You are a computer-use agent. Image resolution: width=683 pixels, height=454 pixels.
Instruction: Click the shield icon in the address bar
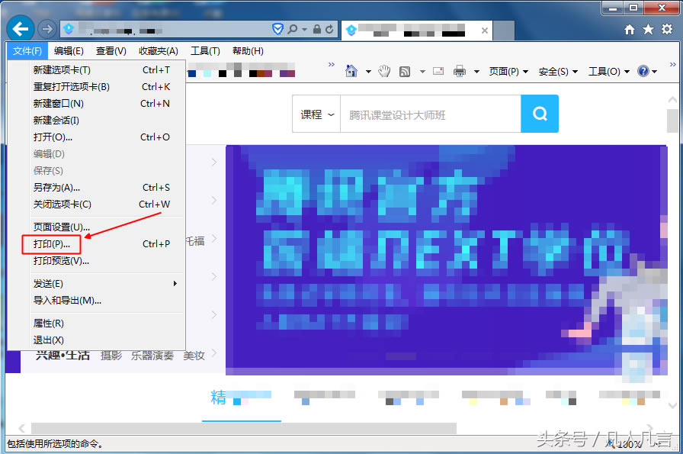click(277, 28)
